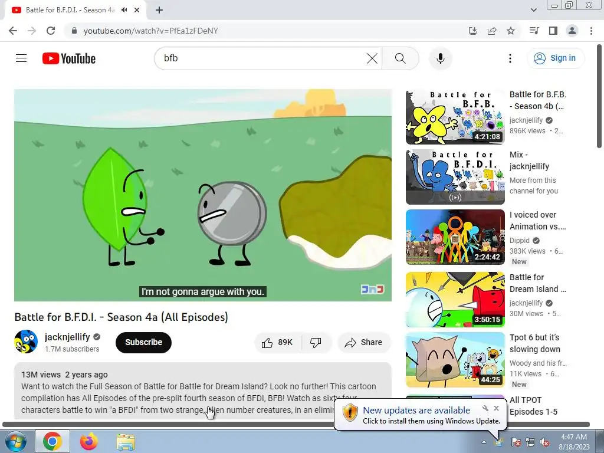
Task: Open balloon options via wrench icon
Action: click(x=485, y=408)
